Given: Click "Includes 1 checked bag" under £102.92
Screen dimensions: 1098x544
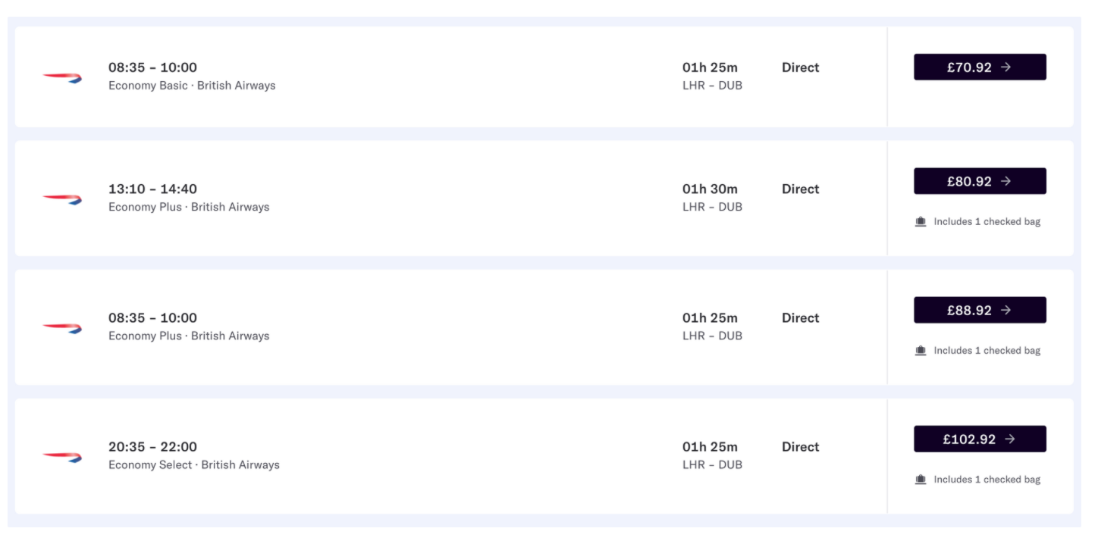Looking at the screenshot, I should click(x=987, y=480).
